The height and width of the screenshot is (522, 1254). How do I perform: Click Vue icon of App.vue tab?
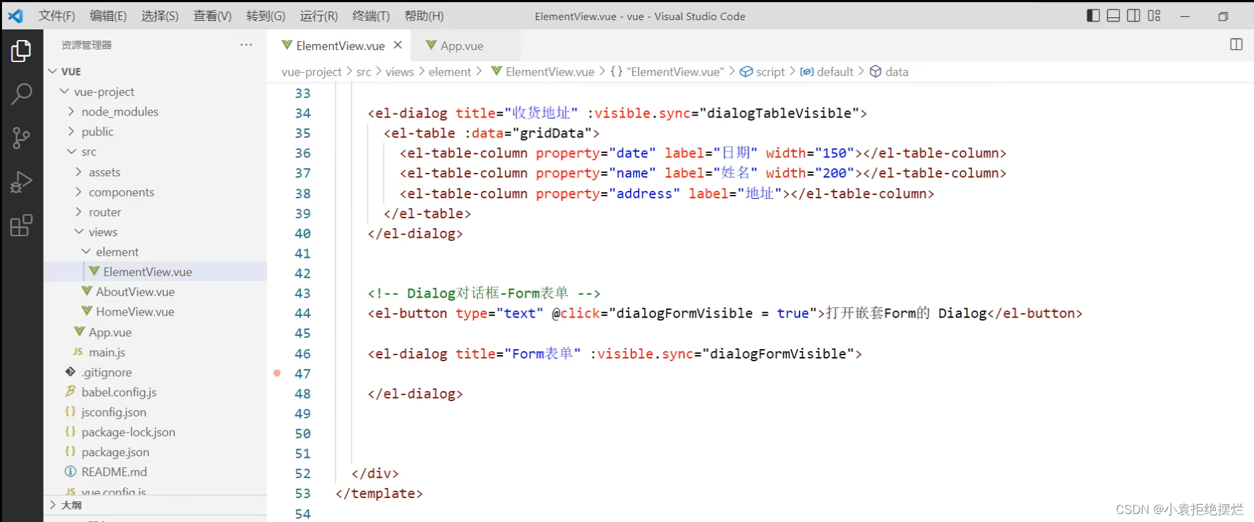(431, 45)
